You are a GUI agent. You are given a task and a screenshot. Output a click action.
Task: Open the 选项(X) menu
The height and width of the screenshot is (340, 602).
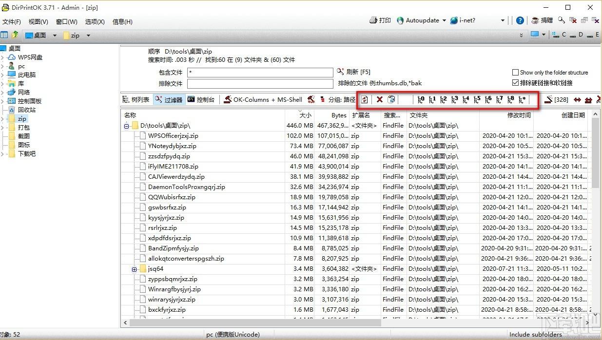[x=95, y=21]
